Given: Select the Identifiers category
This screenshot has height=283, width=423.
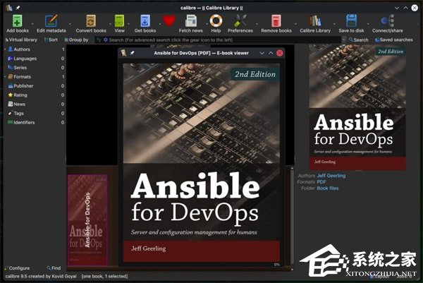Looking at the screenshot, I should [35, 123].
